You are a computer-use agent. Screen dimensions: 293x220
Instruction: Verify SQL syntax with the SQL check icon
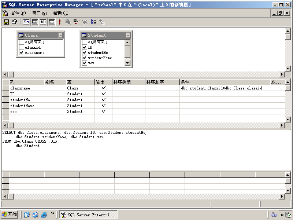[x=76, y=22]
